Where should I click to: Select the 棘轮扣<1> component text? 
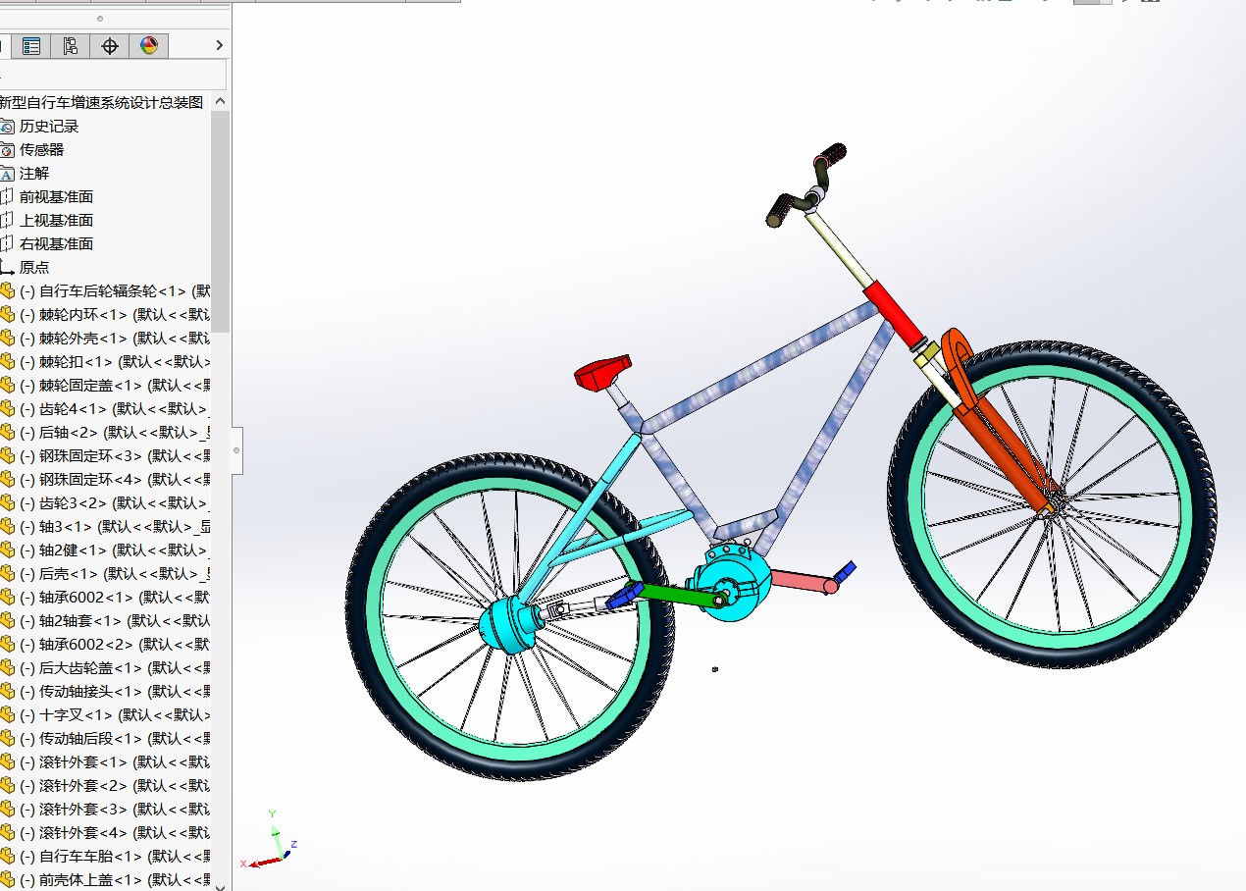point(114,362)
